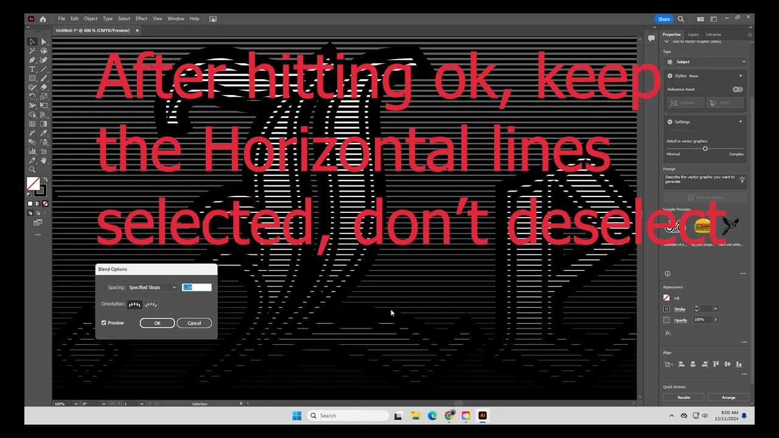
Task: Select the Eyedropper tool
Action: (x=44, y=133)
